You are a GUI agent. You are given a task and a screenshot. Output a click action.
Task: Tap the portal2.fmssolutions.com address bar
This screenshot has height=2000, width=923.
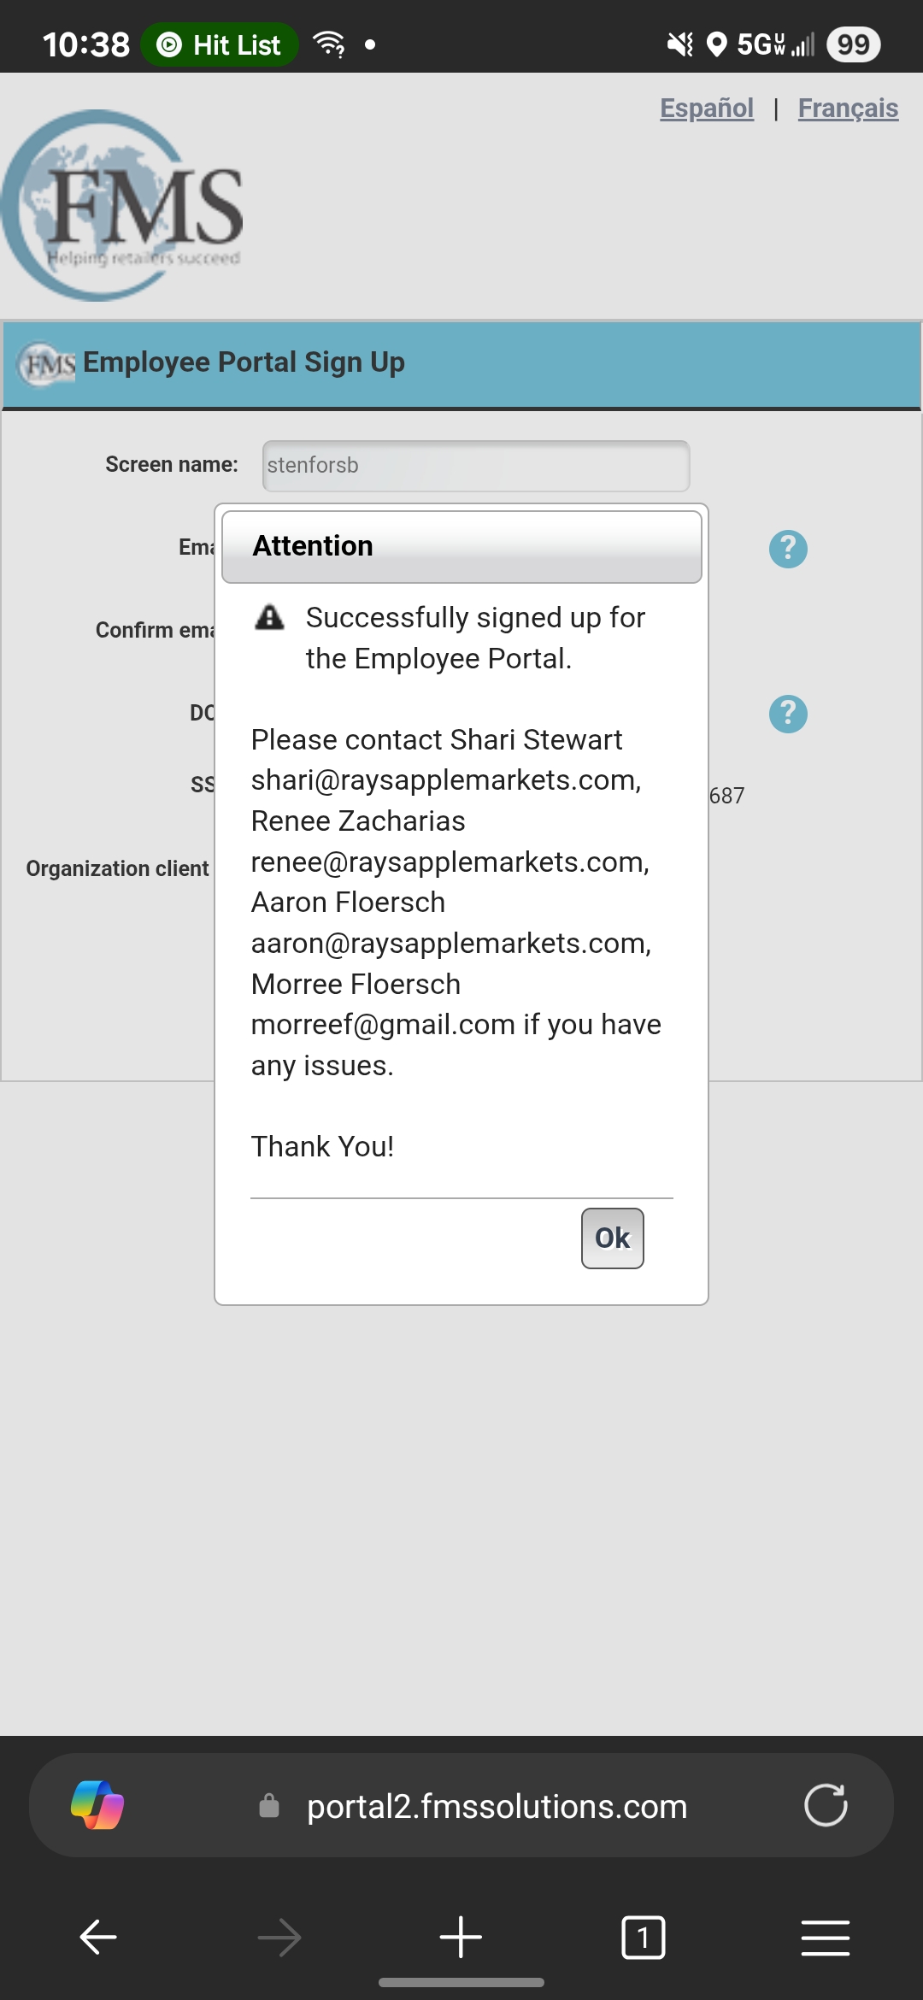[497, 1806]
